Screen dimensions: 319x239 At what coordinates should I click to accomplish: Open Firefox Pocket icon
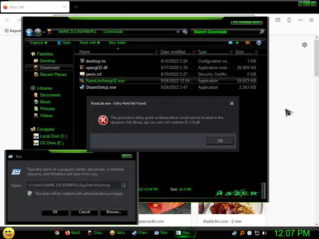pos(278,20)
